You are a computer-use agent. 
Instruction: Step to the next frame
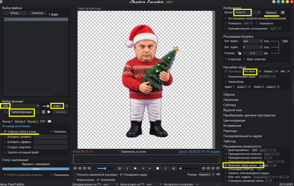150,168
